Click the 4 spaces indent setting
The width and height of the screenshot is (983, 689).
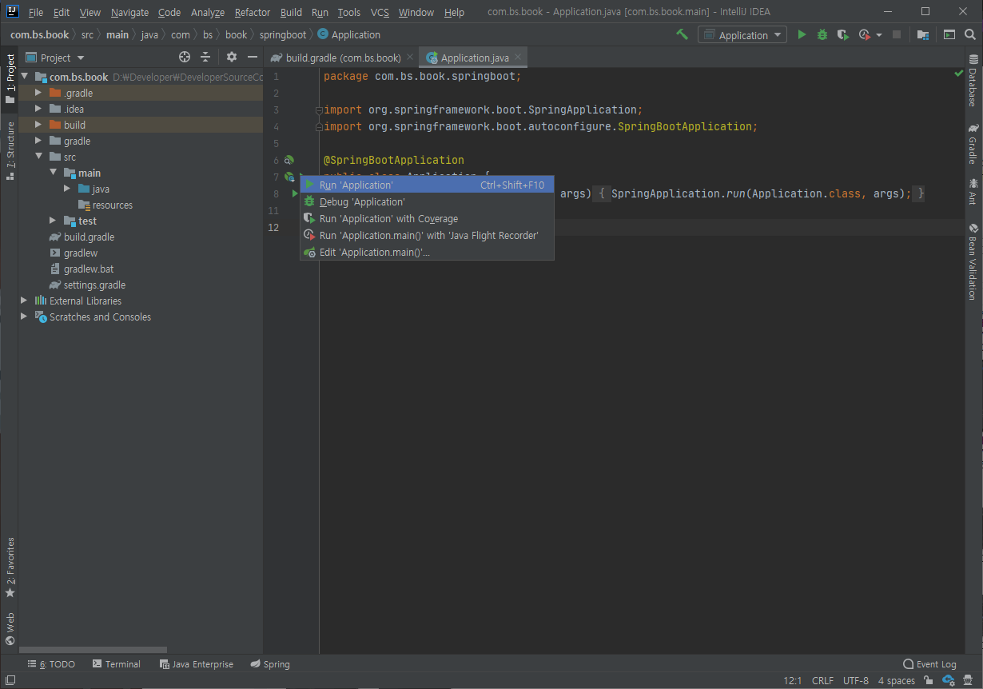pos(896,681)
